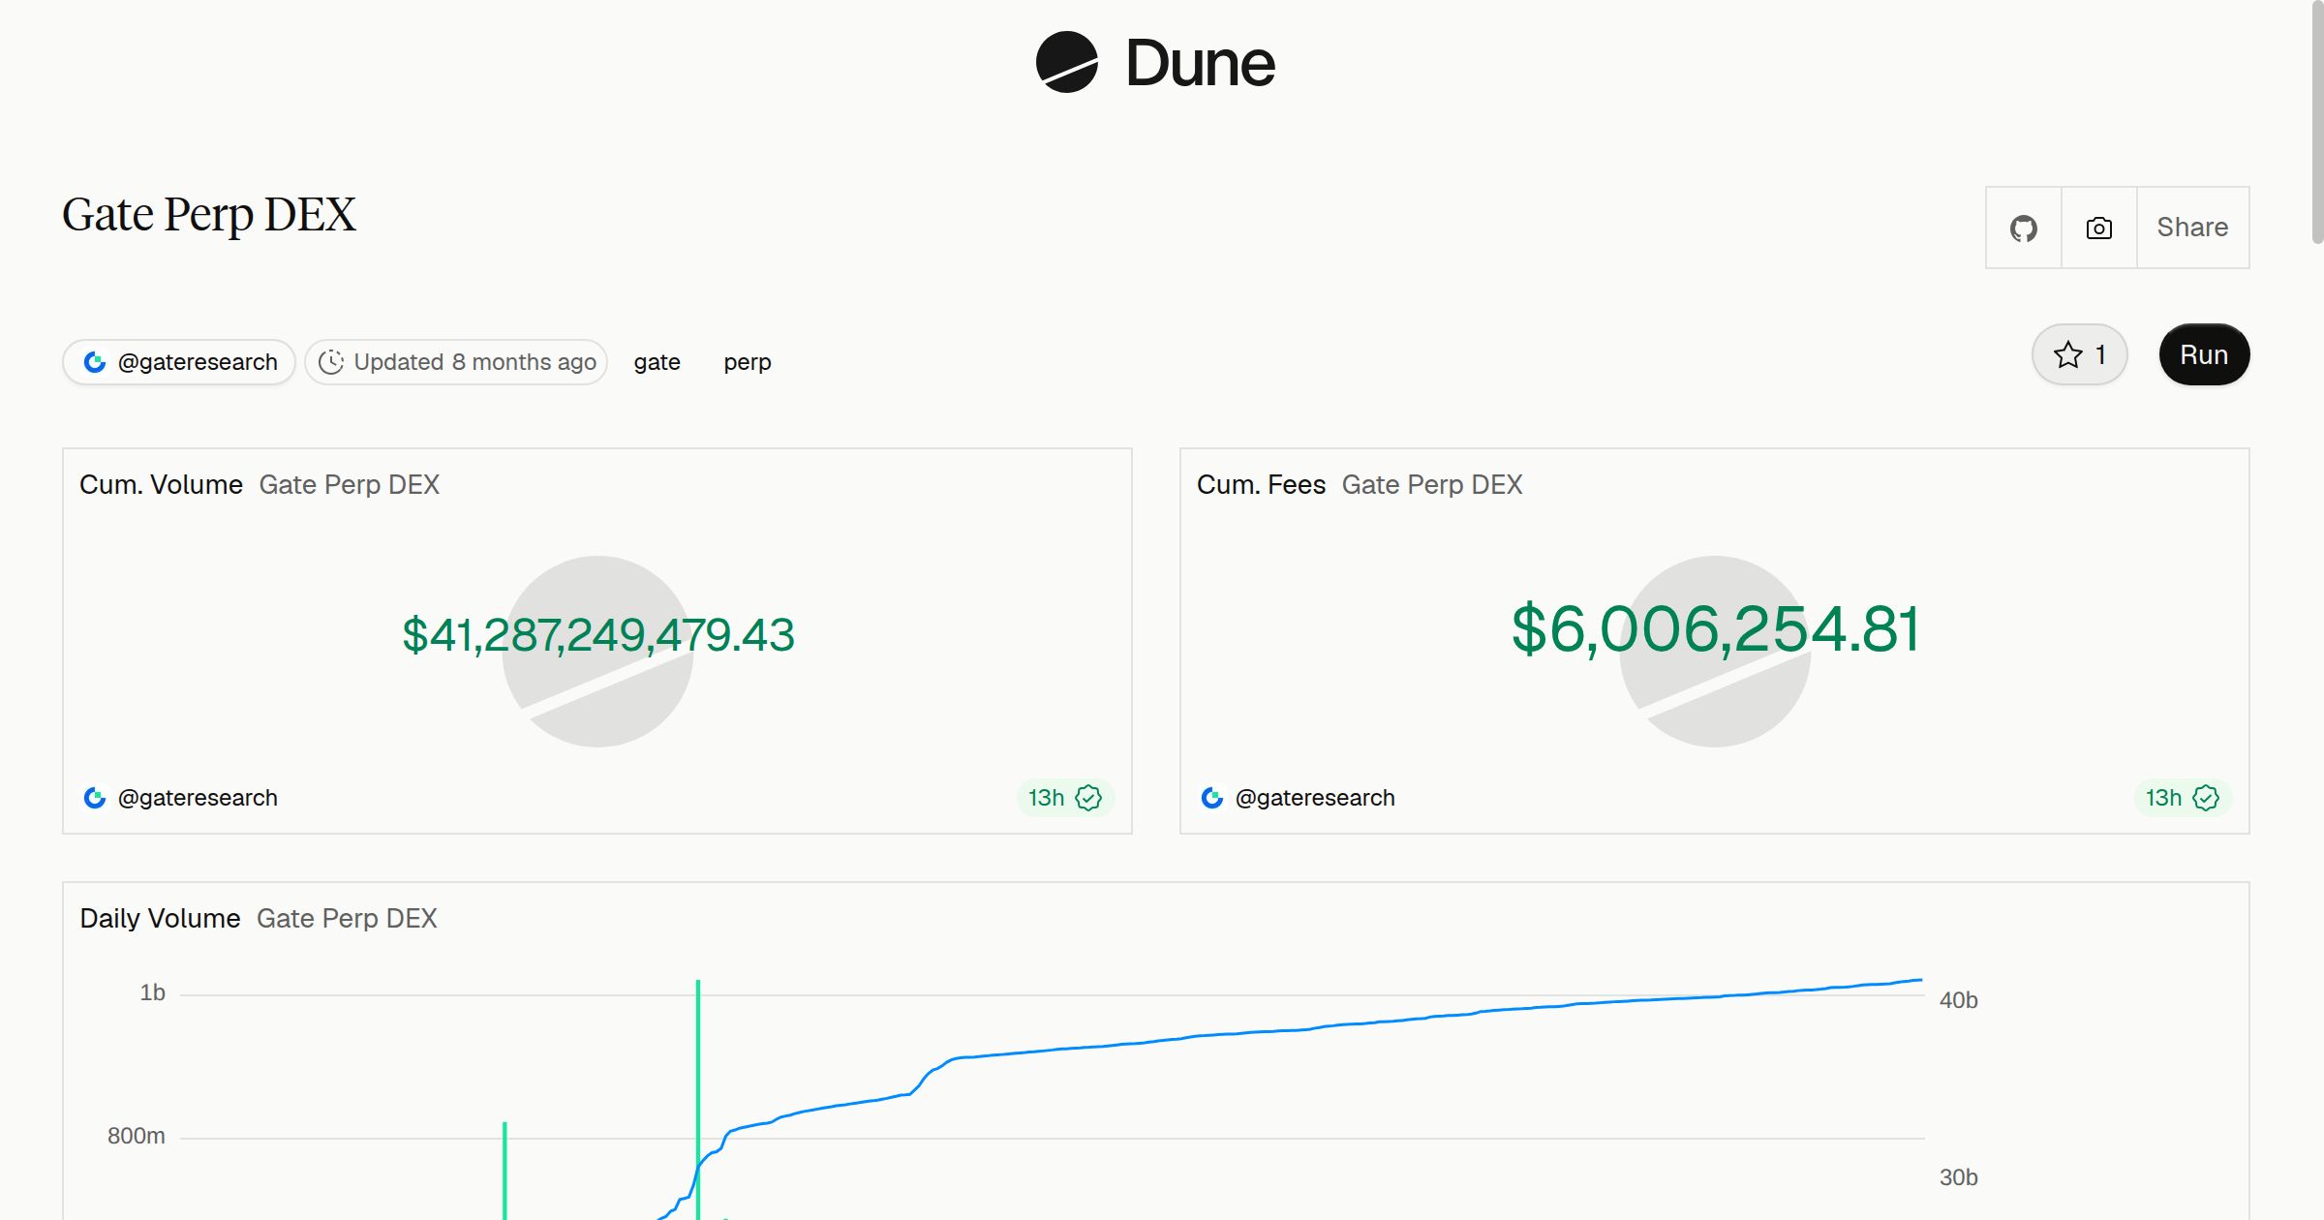The height and width of the screenshot is (1220, 2324).
Task: Select the perp tag
Action: coord(748,362)
